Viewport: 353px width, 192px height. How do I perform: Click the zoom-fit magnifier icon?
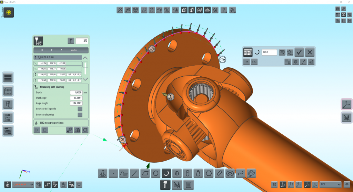(120, 10)
